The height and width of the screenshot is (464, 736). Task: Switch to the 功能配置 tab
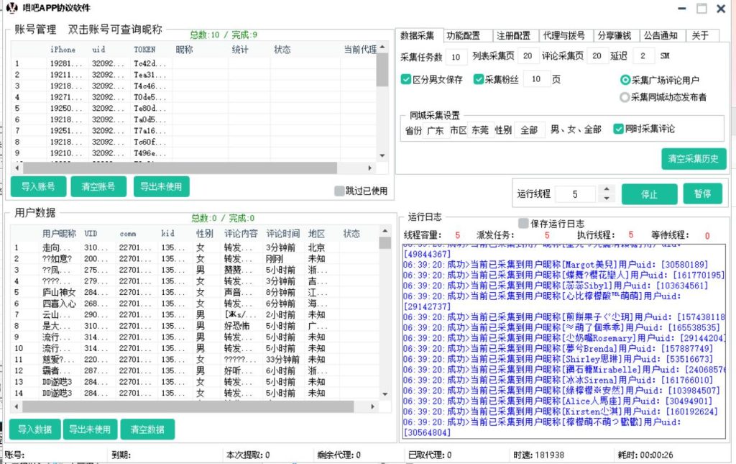[463, 36]
